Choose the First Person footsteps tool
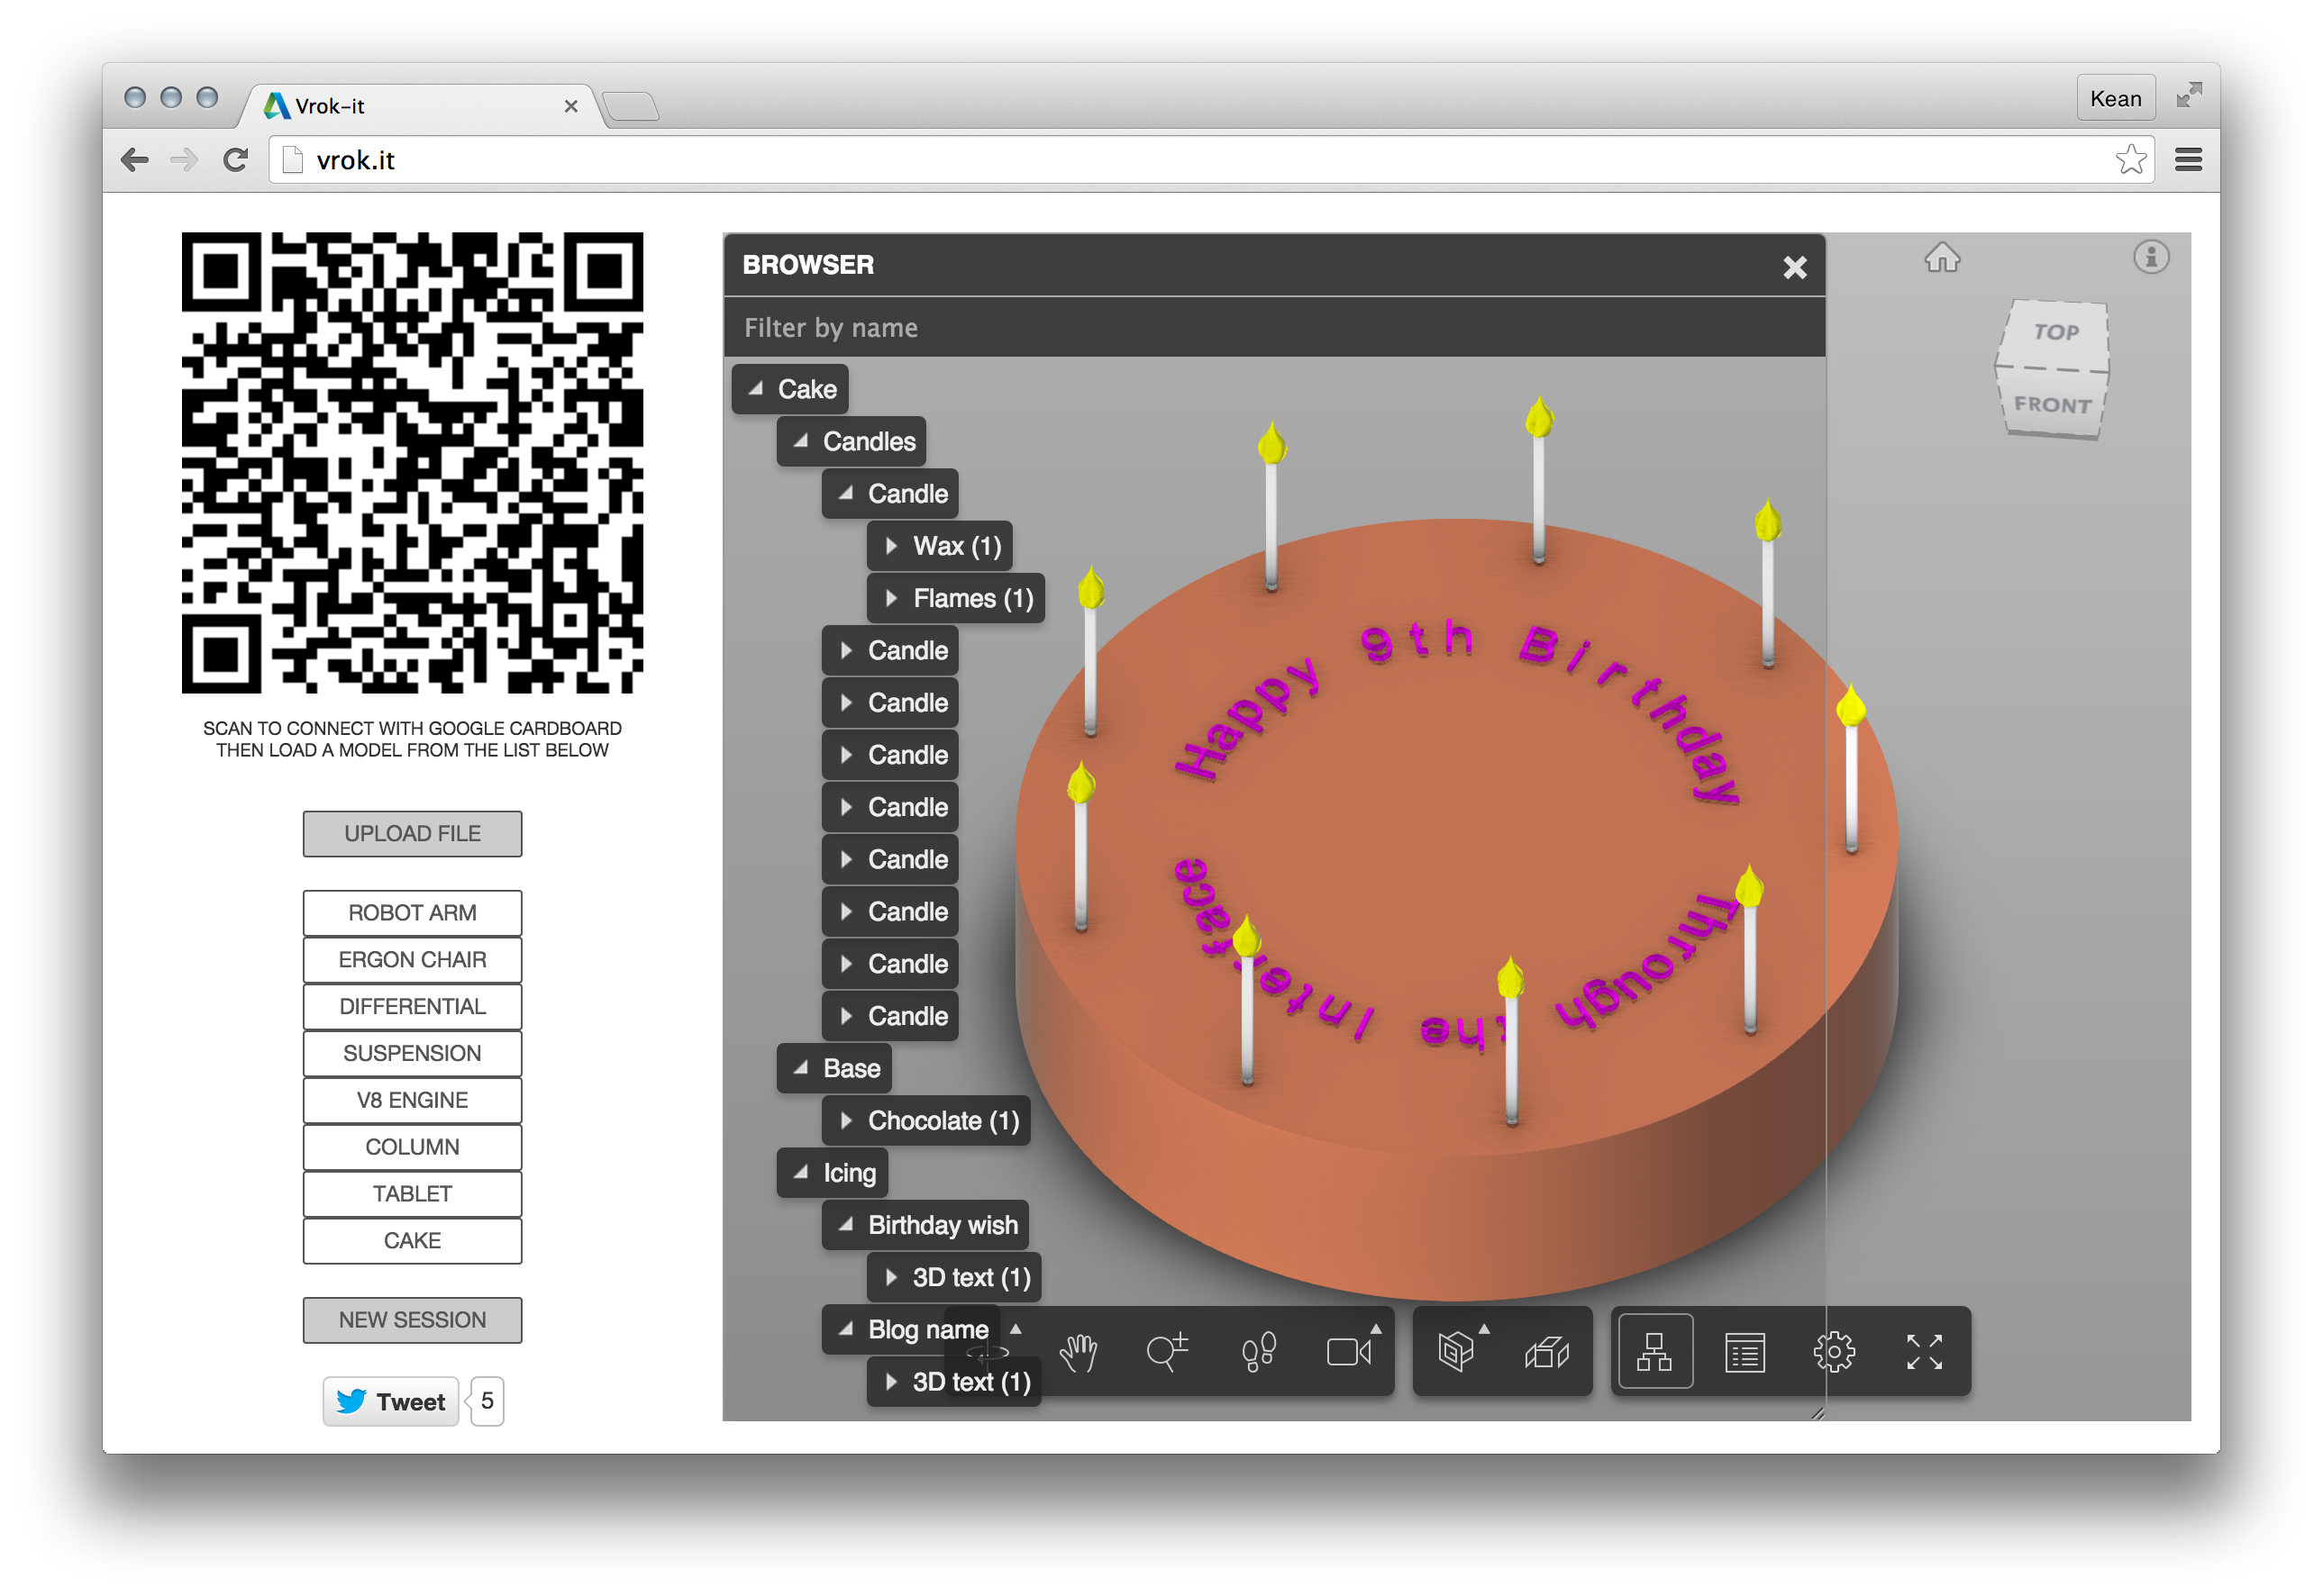The height and width of the screenshot is (1596, 2323). [x=1258, y=1353]
